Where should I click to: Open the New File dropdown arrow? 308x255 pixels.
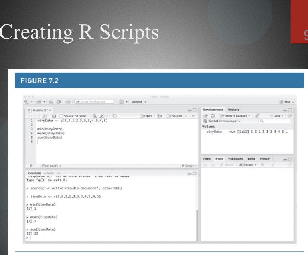coord(32,102)
